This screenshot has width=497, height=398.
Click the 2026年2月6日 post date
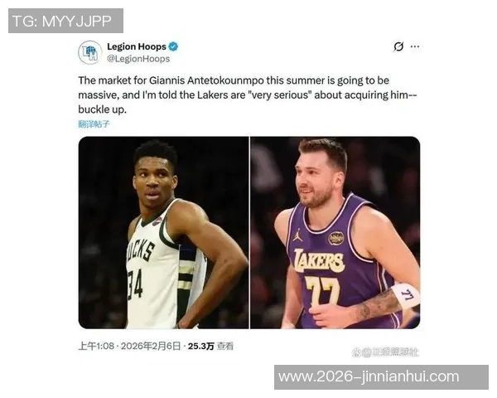(x=151, y=346)
